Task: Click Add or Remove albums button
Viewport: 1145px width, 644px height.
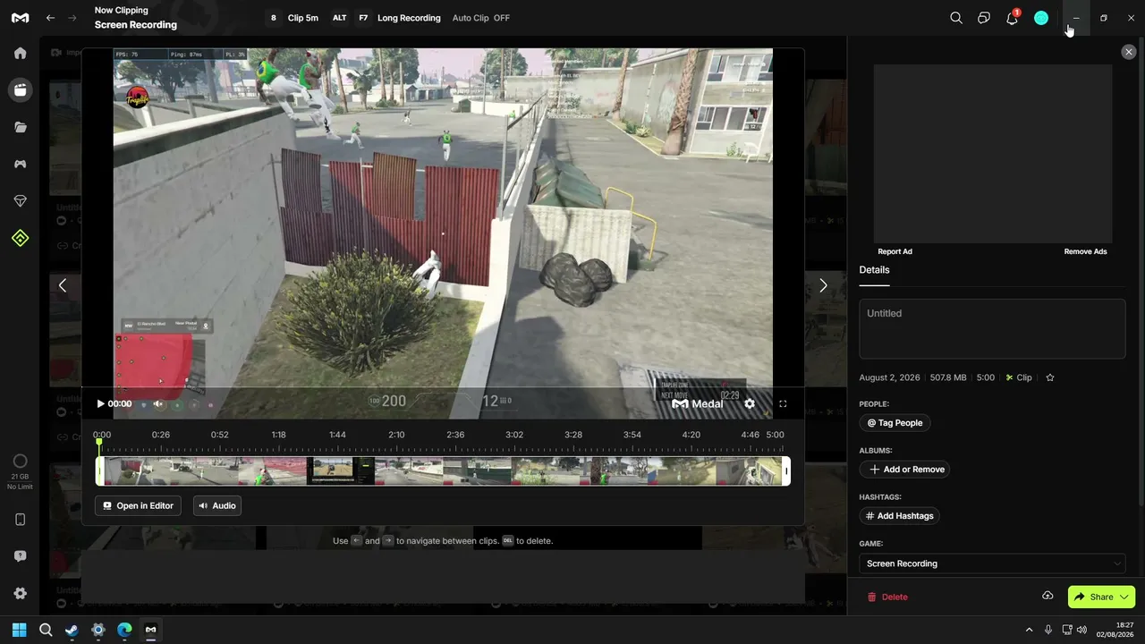Action: pyautogui.click(x=905, y=470)
